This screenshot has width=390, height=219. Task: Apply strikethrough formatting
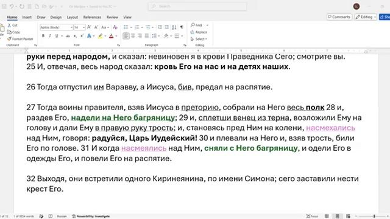(68, 36)
